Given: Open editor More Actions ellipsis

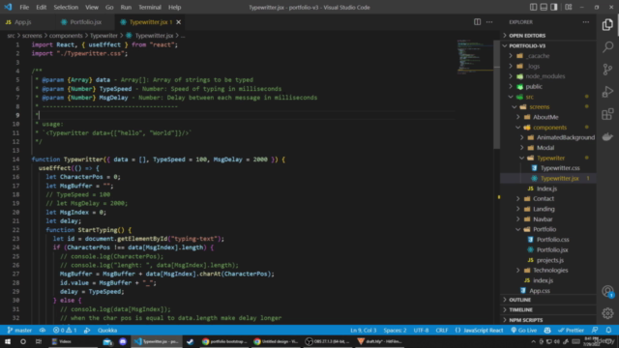Looking at the screenshot, I should click(489, 22).
